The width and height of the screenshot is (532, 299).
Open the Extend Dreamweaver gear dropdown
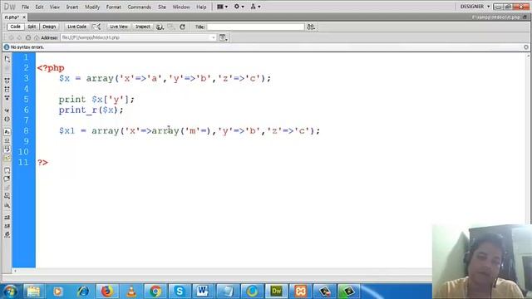coord(239,7)
